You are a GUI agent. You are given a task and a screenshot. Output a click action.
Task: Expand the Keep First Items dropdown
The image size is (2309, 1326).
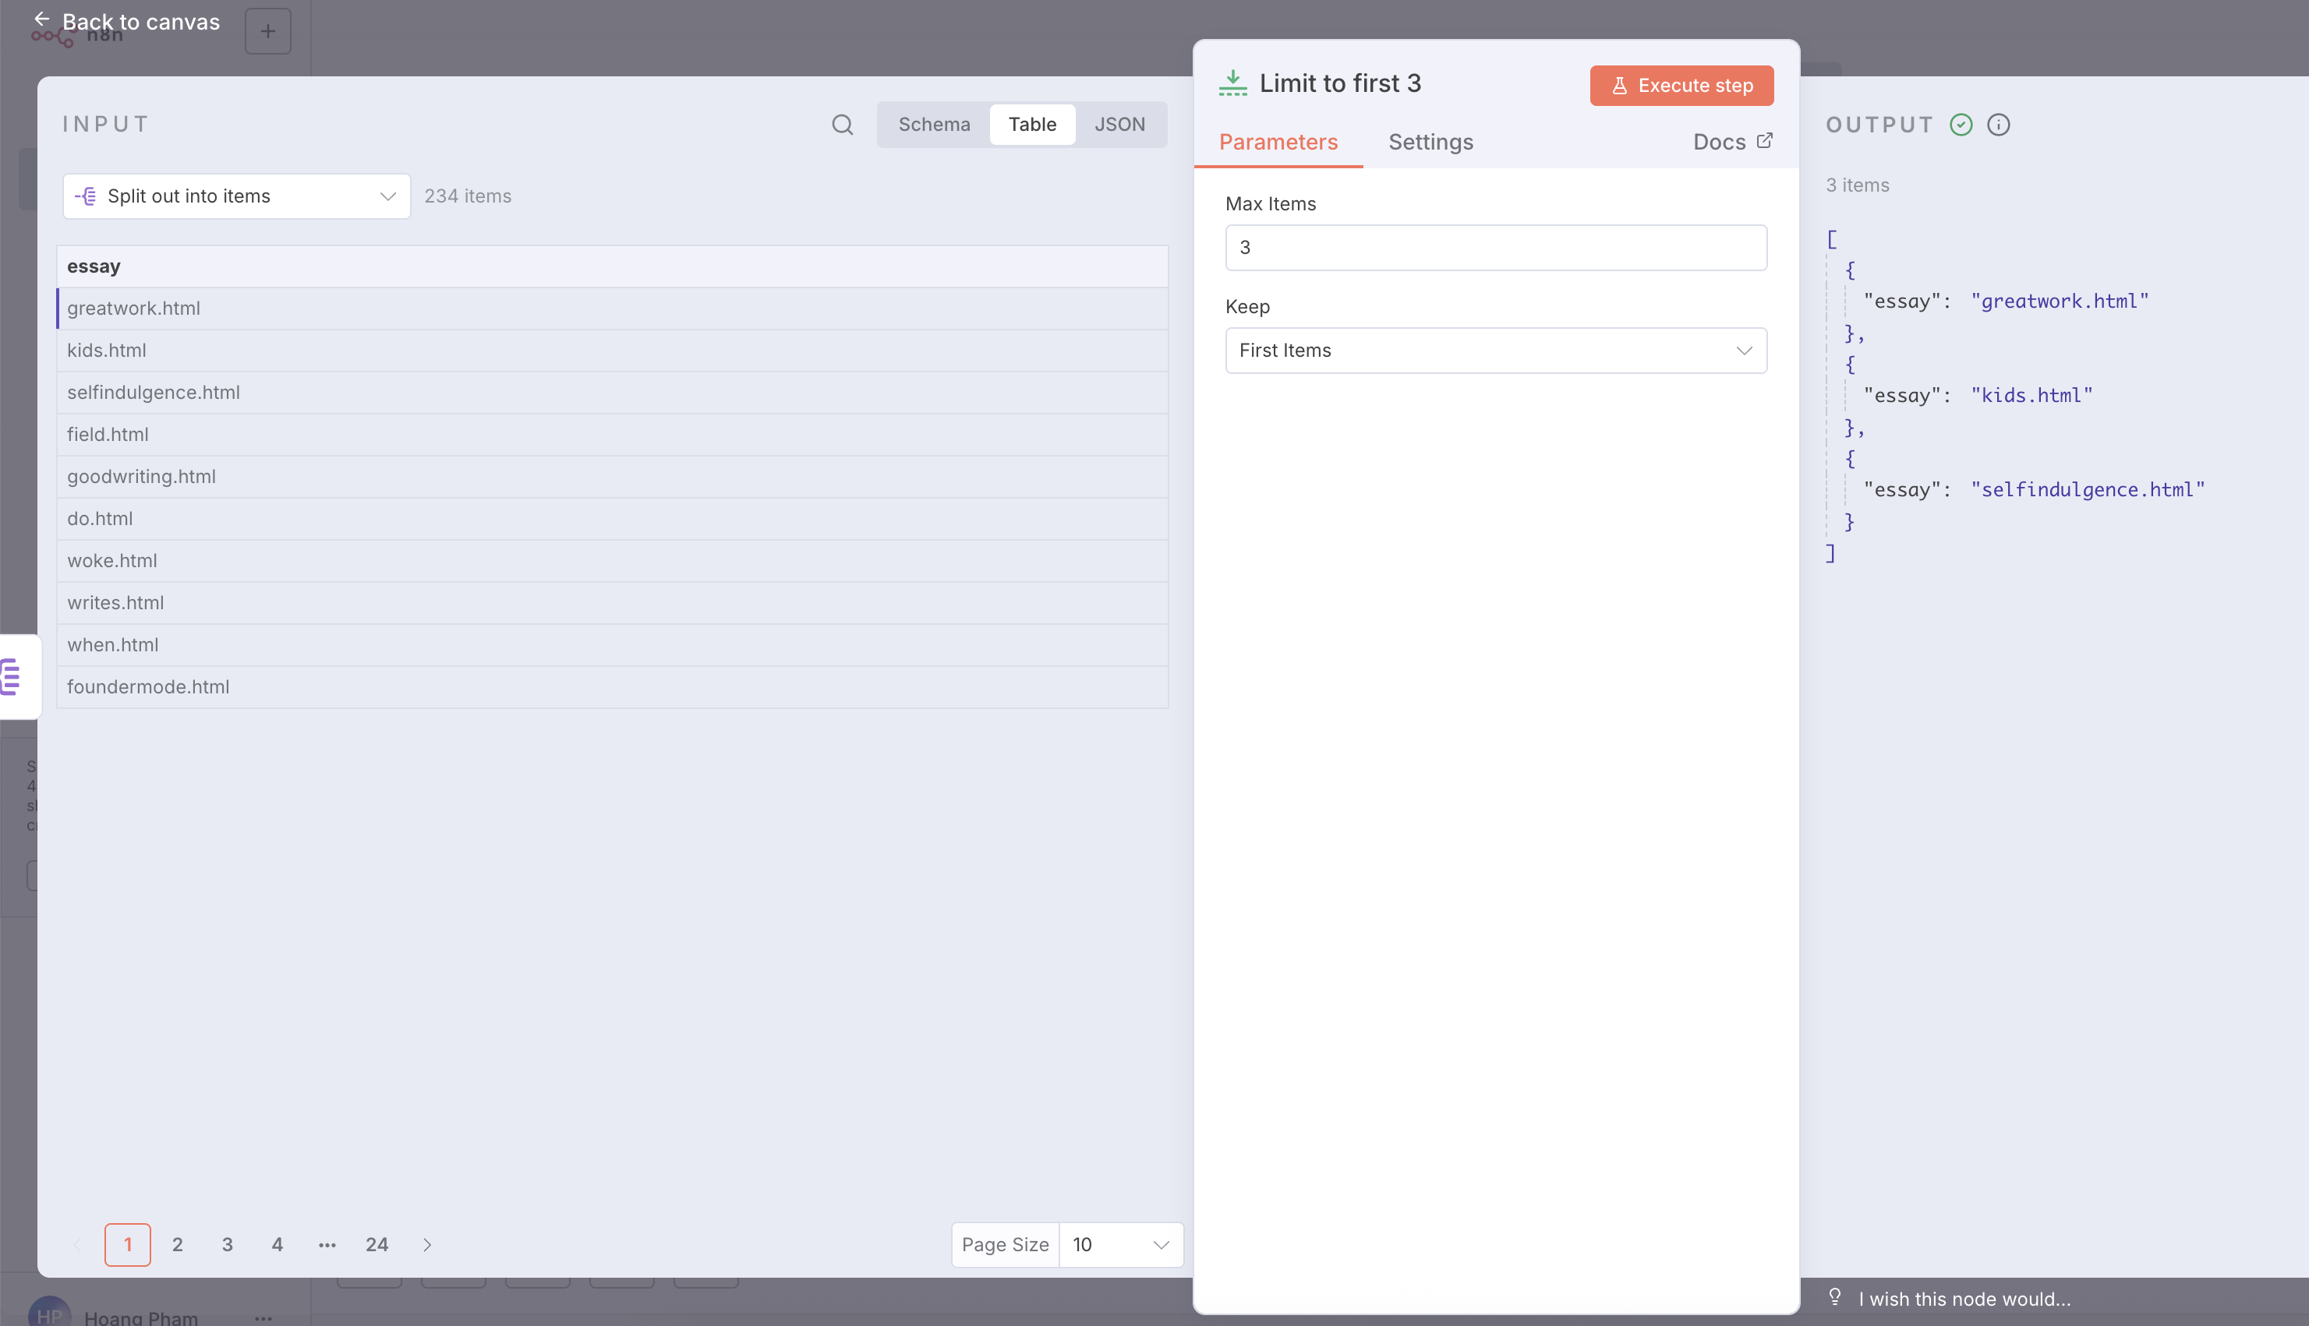tap(1495, 351)
